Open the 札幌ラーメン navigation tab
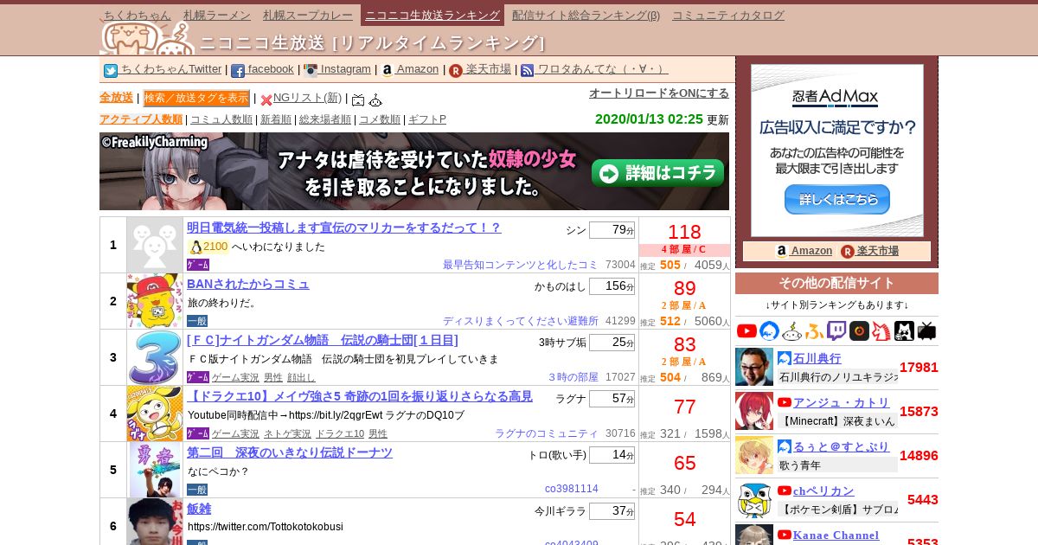Screen dimensions: 1038x545 (217, 15)
